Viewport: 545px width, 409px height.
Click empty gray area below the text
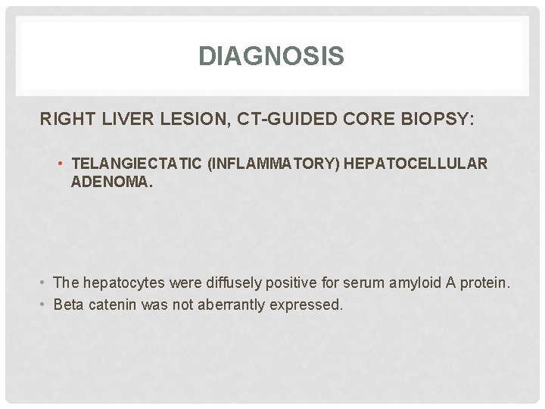272,358
